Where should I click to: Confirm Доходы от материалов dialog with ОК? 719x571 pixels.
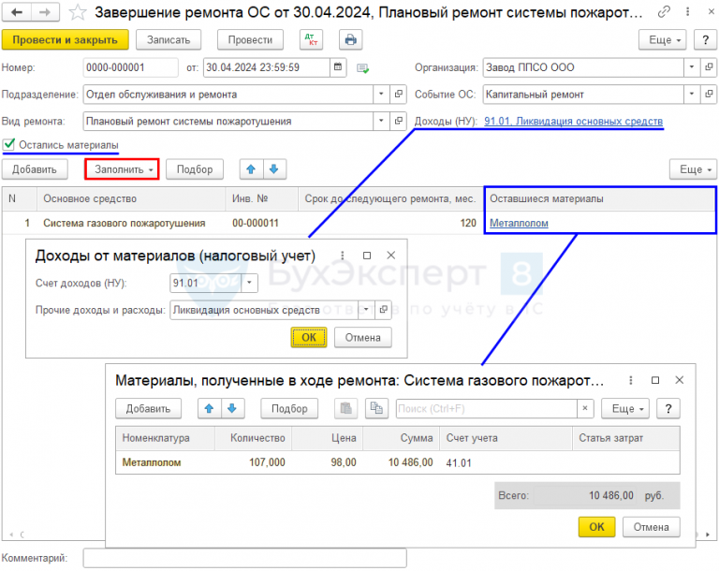[x=309, y=338]
